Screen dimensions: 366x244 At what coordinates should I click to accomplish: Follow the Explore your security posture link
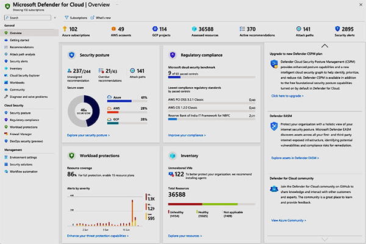pos(88,135)
